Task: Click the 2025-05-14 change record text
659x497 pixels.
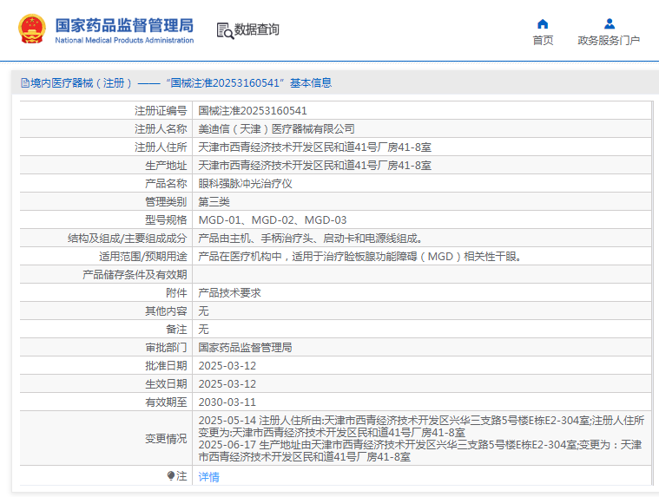Action: point(421,427)
